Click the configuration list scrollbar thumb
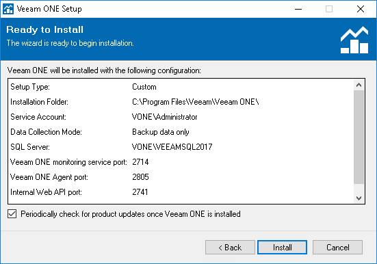The height and width of the screenshot is (264, 377). (359, 137)
